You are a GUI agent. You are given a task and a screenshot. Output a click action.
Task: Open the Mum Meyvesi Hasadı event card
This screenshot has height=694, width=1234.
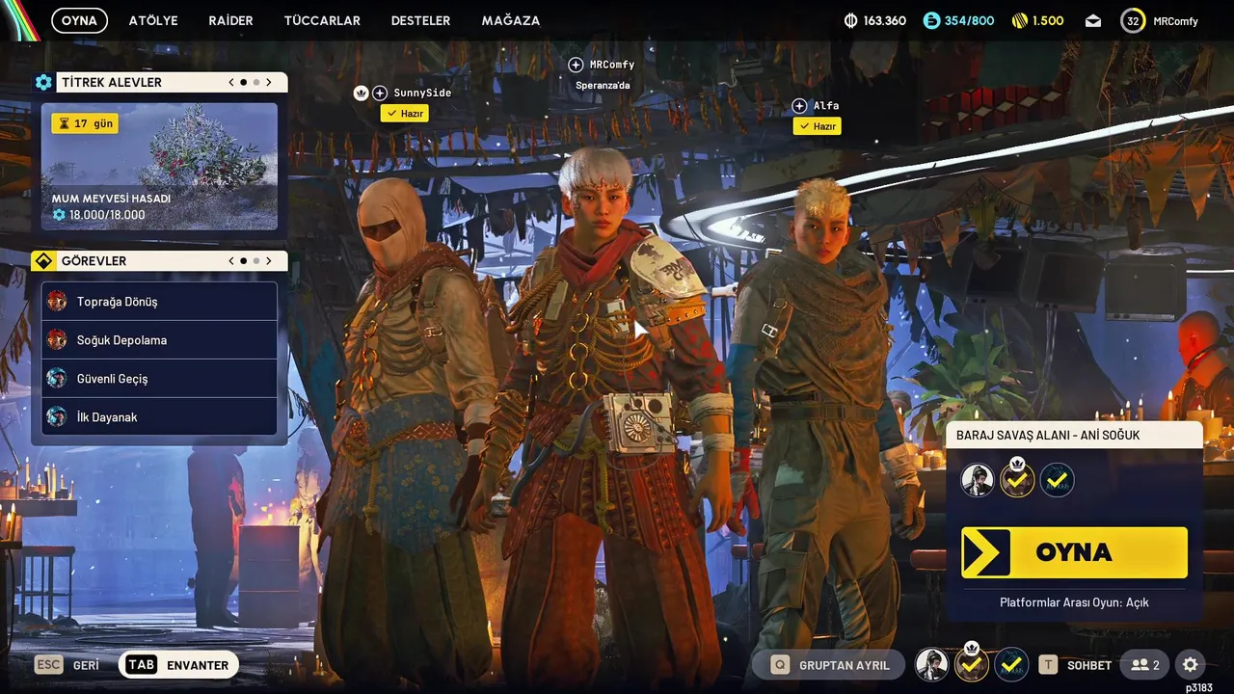[159, 166]
